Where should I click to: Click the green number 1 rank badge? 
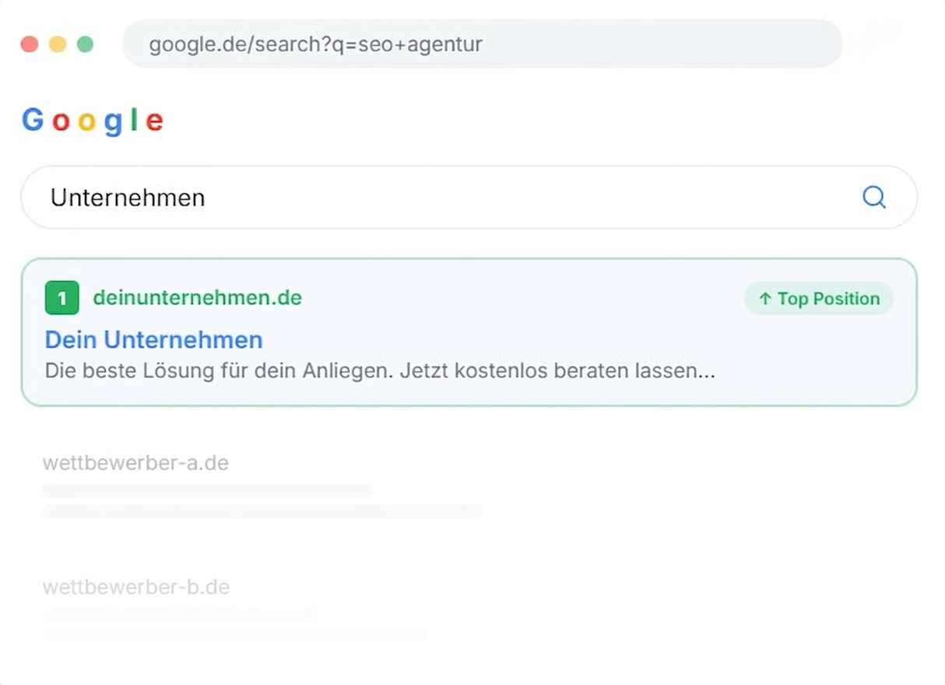(x=62, y=299)
